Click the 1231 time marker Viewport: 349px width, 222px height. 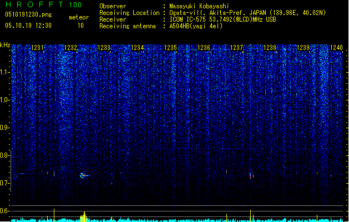37,48
